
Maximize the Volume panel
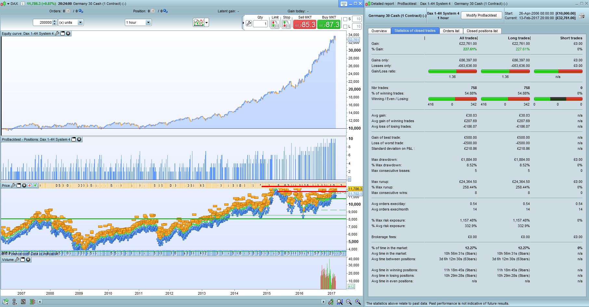point(23,260)
